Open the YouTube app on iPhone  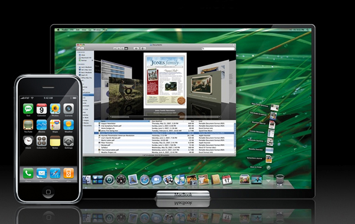(28, 125)
